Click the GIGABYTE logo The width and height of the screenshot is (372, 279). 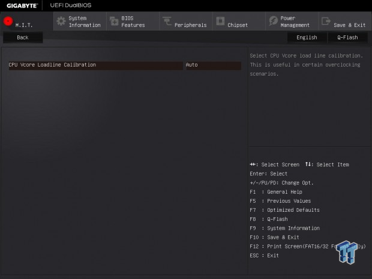click(22, 5)
